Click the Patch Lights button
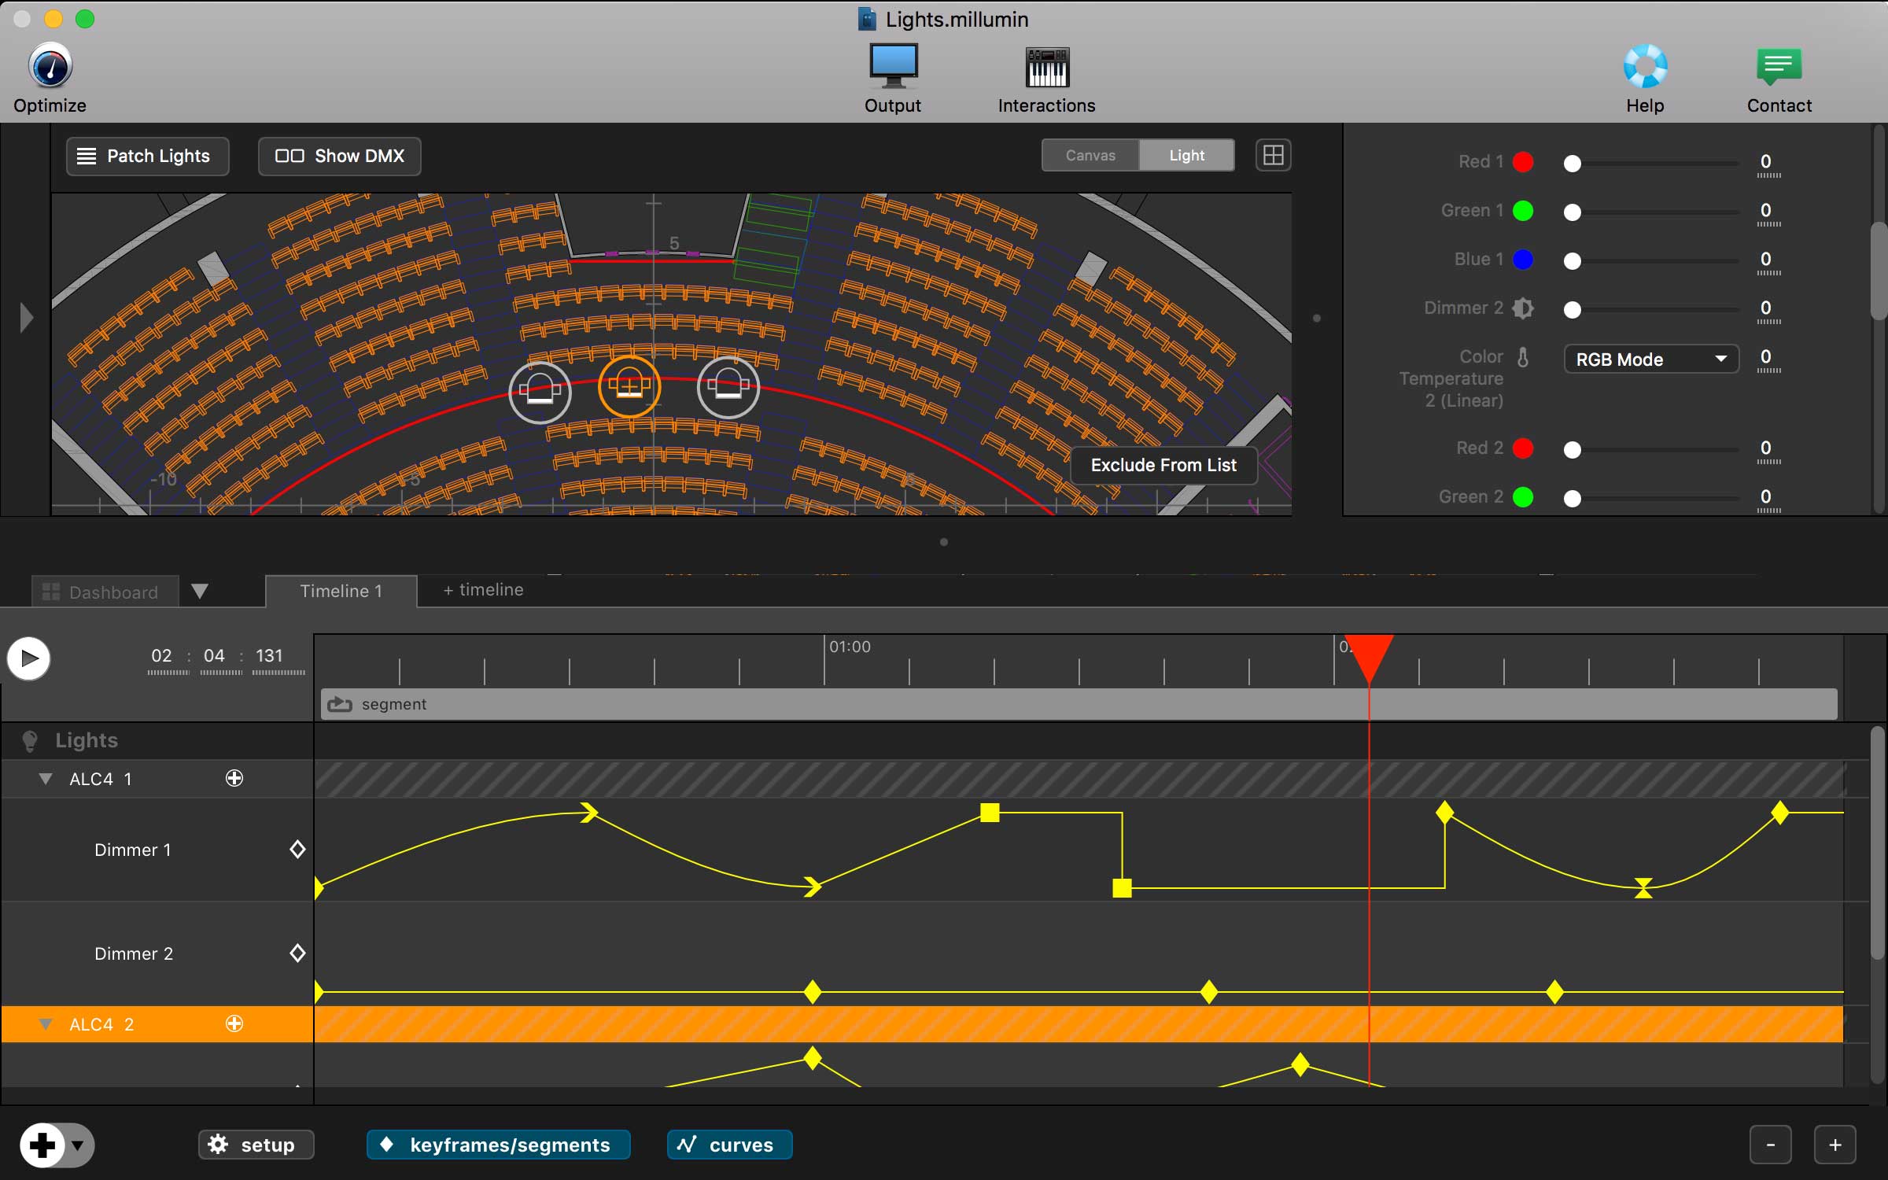This screenshot has height=1180, width=1888. [147, 156]
